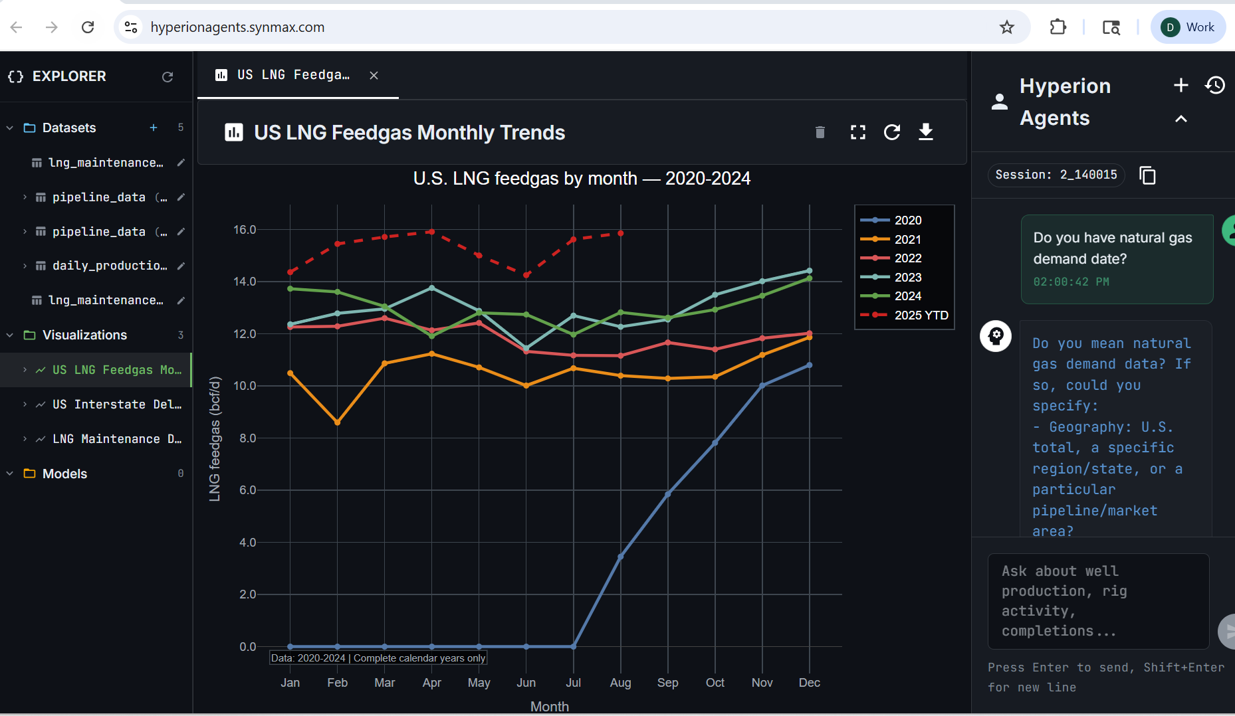This screenshot has width=1235, height=716.
Task: Reload the US LNG Feedgas chart
Action: (x=892, y=133)
